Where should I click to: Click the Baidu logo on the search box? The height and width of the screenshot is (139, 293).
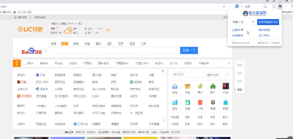click(32, 51)
